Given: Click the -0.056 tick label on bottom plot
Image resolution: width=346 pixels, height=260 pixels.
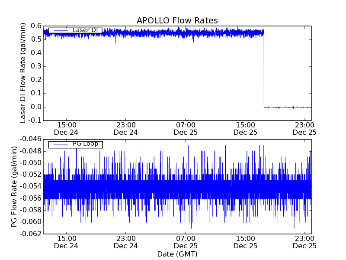Looking at the screenshot, I should [30, 198].
